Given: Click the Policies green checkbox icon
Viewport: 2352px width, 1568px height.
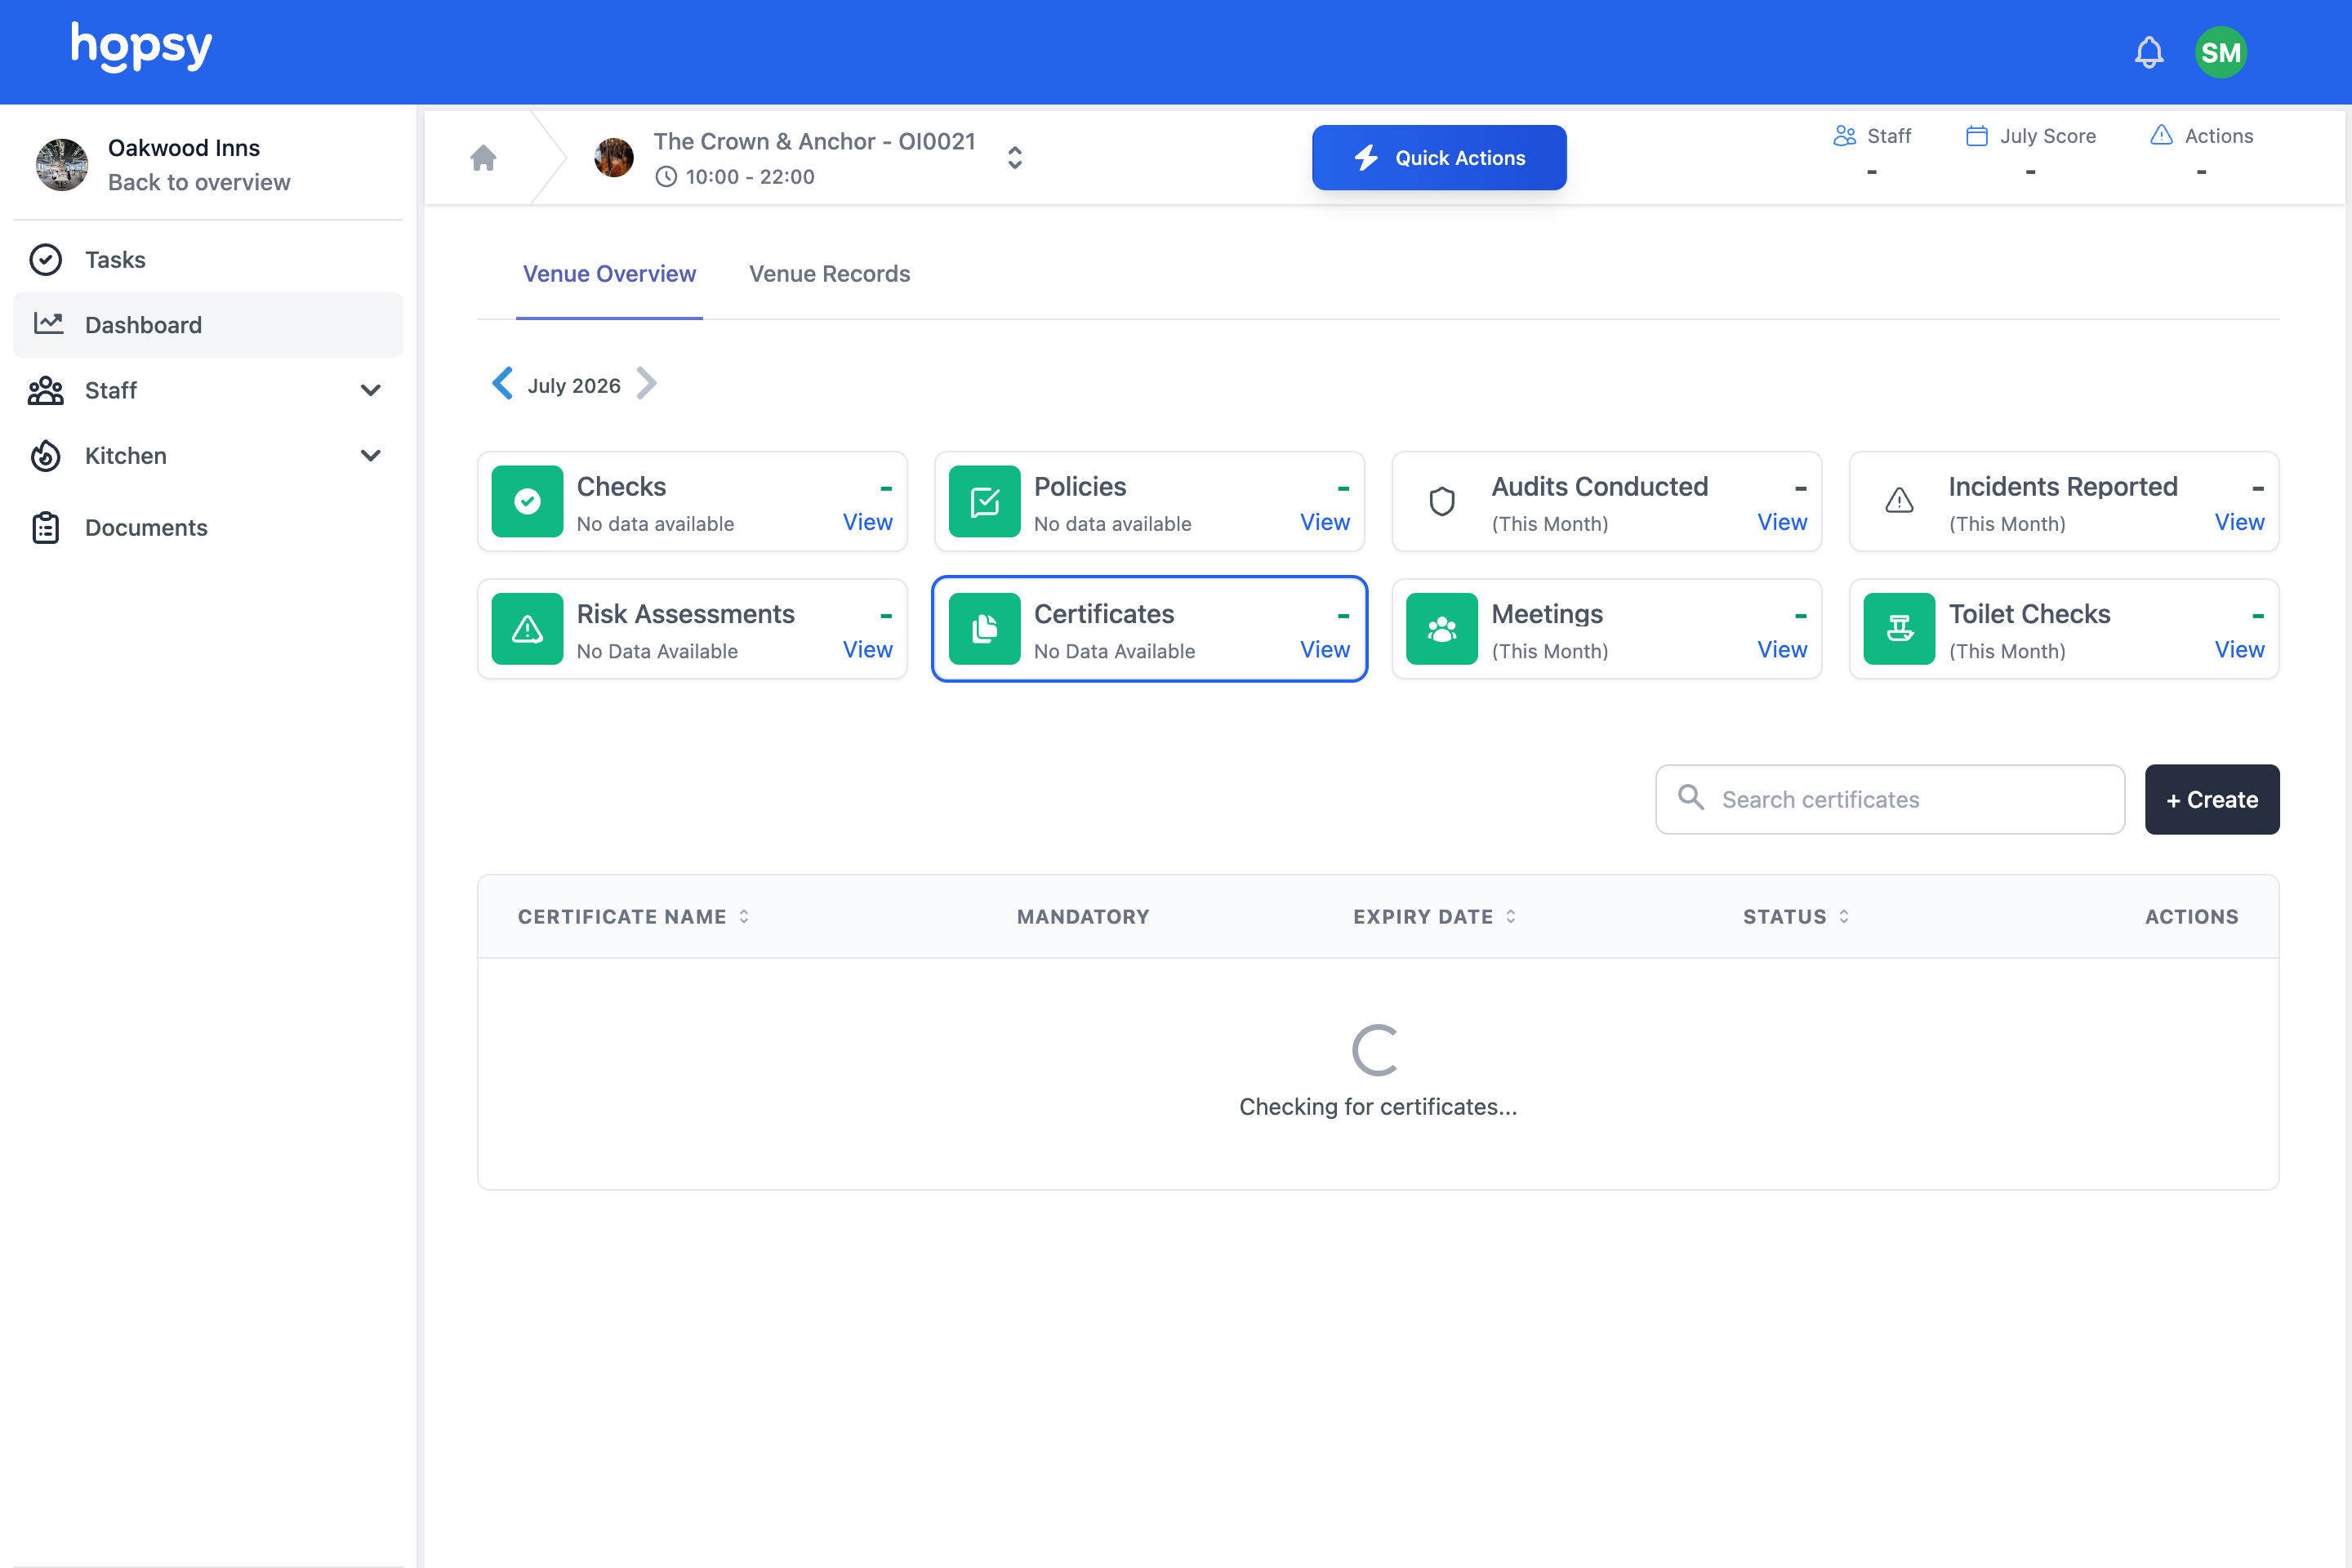Looking at the screenshot, I should (x=984, y=501).
